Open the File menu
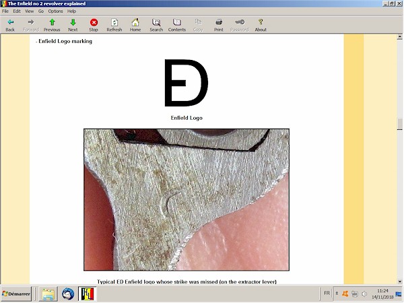This screenshot has height=303, width=404. pyautogui.click(x=5, y=11)
